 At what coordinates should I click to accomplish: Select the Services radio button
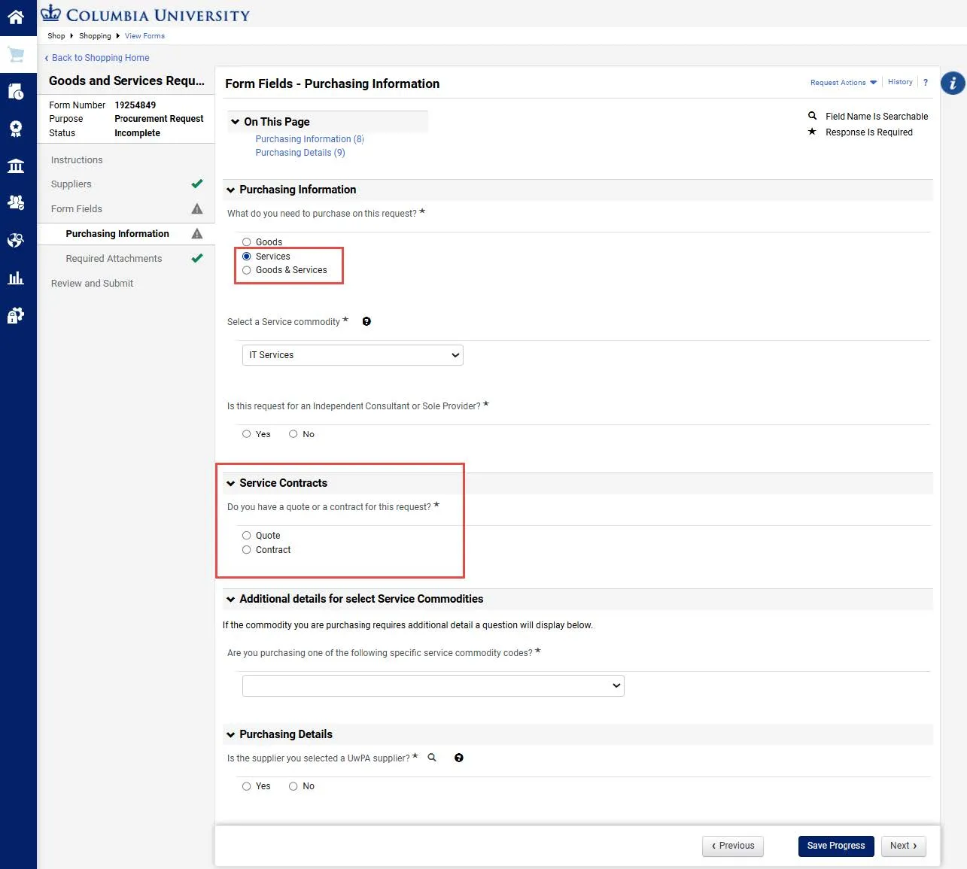(246, 257)
